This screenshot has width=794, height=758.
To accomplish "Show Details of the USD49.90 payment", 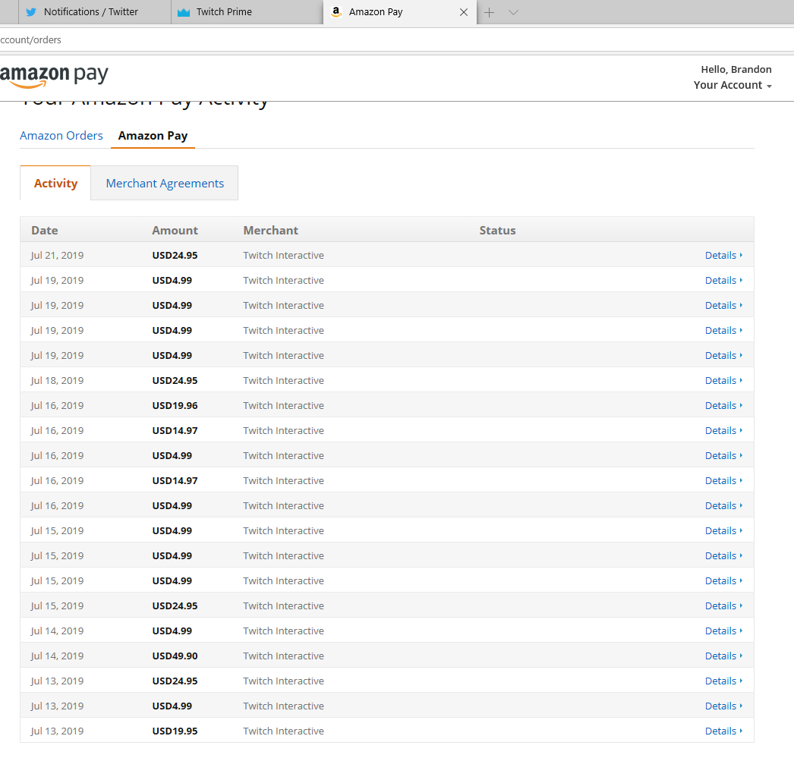I will 723,656.
